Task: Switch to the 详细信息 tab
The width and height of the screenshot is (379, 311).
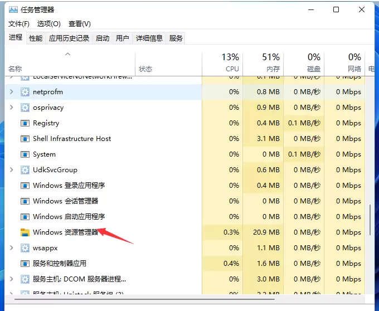Action: click(149, 38)
